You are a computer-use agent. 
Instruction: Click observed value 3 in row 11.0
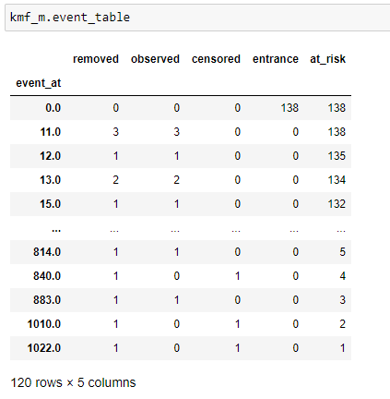click(176, 132)
